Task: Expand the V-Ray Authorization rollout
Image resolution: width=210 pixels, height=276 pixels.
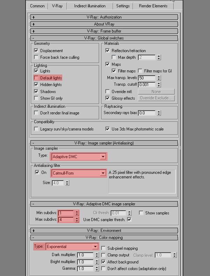Action: pos(104,17)
